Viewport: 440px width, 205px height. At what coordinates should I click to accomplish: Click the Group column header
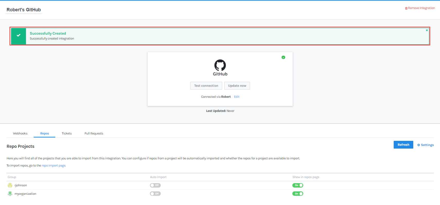(12, 177)
